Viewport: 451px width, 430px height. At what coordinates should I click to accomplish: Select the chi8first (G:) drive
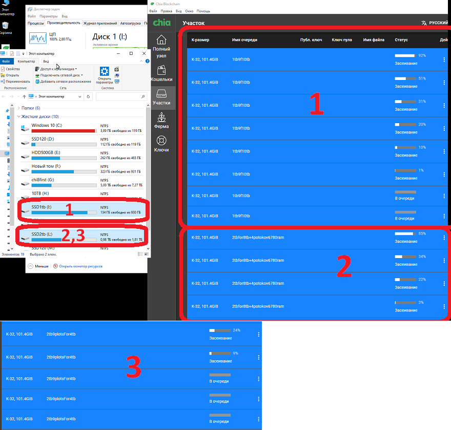click(x=81, y=182)
